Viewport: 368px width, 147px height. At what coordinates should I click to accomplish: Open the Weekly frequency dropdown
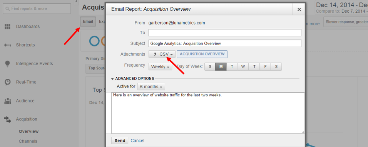pyautogui.click(x=160, y=67)
